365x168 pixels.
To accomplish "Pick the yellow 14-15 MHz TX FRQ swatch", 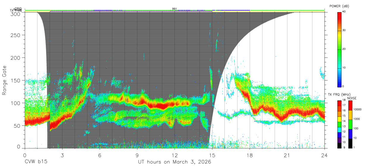I will point(339,119).
